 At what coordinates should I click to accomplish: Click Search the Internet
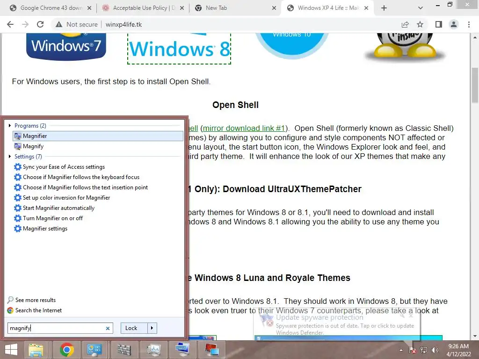(38, 310)
